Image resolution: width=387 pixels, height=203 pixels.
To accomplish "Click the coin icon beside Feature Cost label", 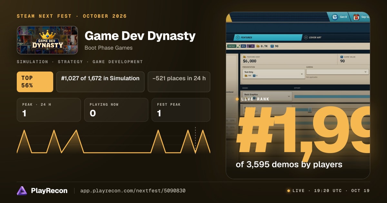I will point(244,57).
